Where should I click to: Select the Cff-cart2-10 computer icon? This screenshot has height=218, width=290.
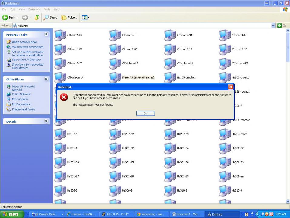pyautogui.click(x=115, y=35)
